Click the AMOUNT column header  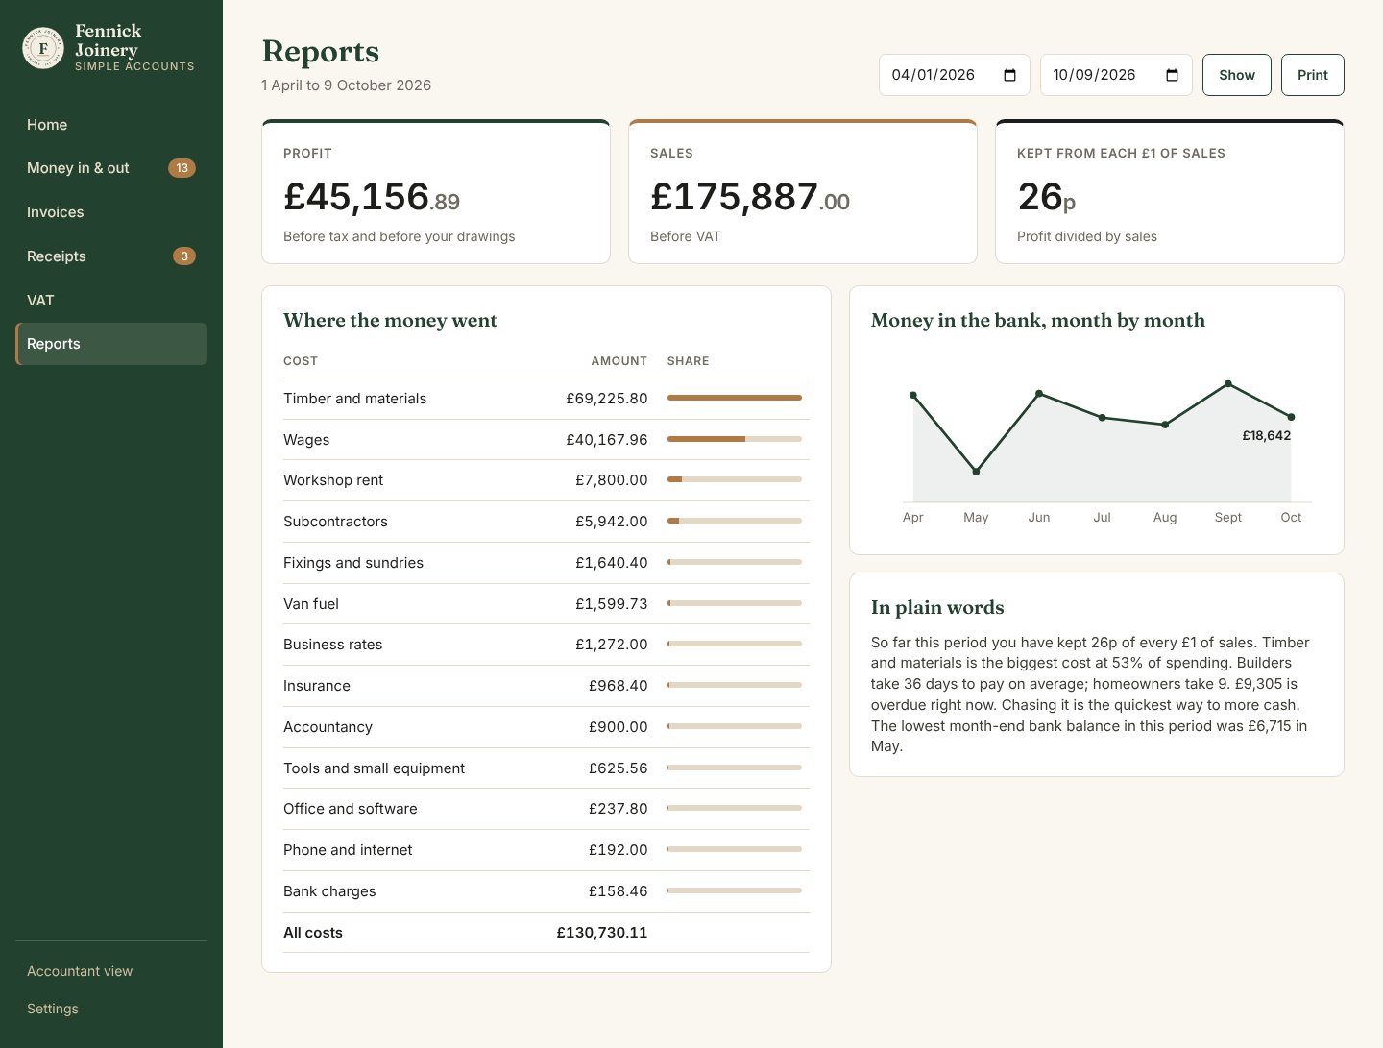click(x=619, y=361)
